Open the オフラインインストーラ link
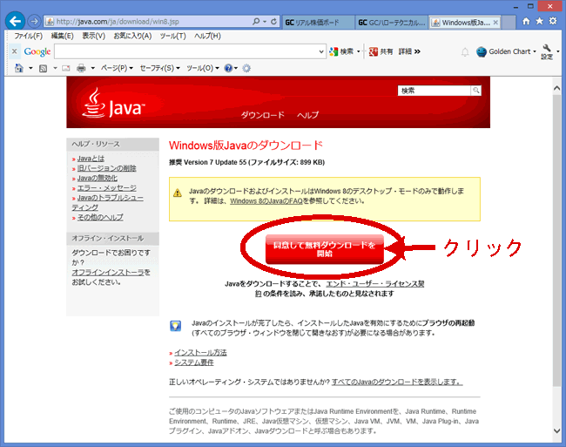The width and height of the screenshot is (566, 447). pos(108,272)
